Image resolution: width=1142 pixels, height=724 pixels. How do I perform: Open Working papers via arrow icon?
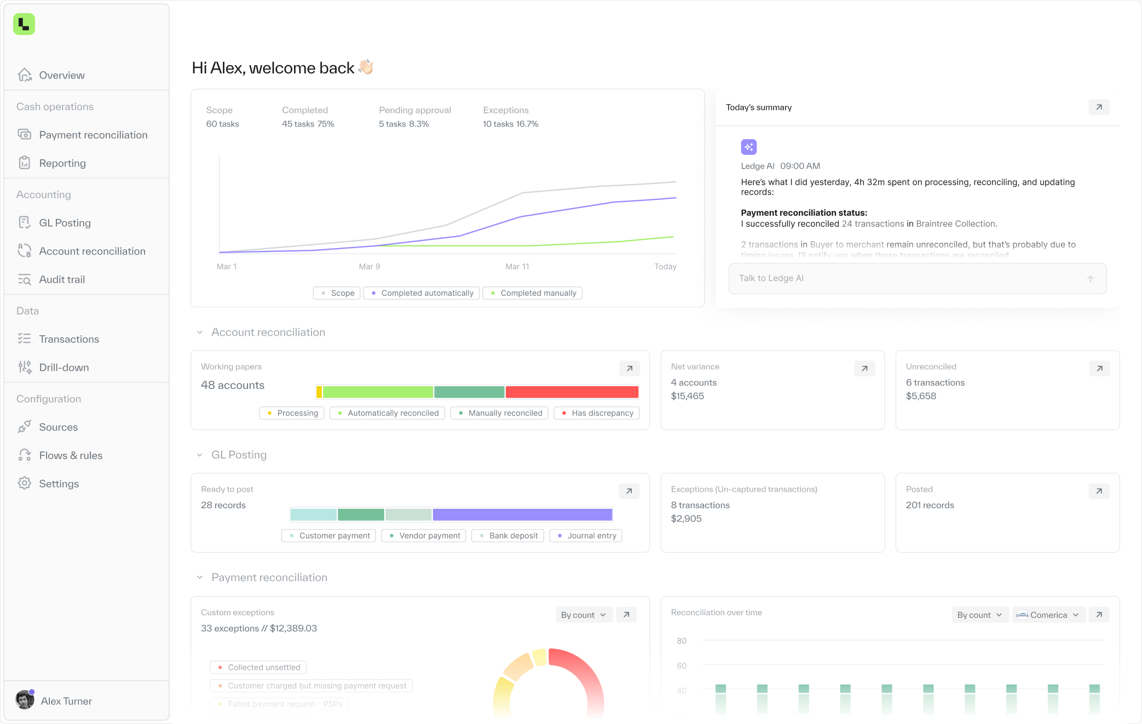[x=630, y=369]
